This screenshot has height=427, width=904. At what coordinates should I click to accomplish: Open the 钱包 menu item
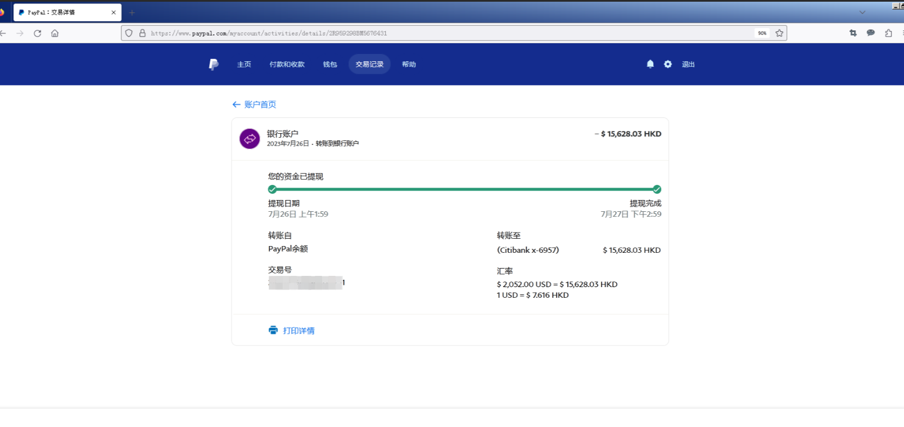coord(330,65)
